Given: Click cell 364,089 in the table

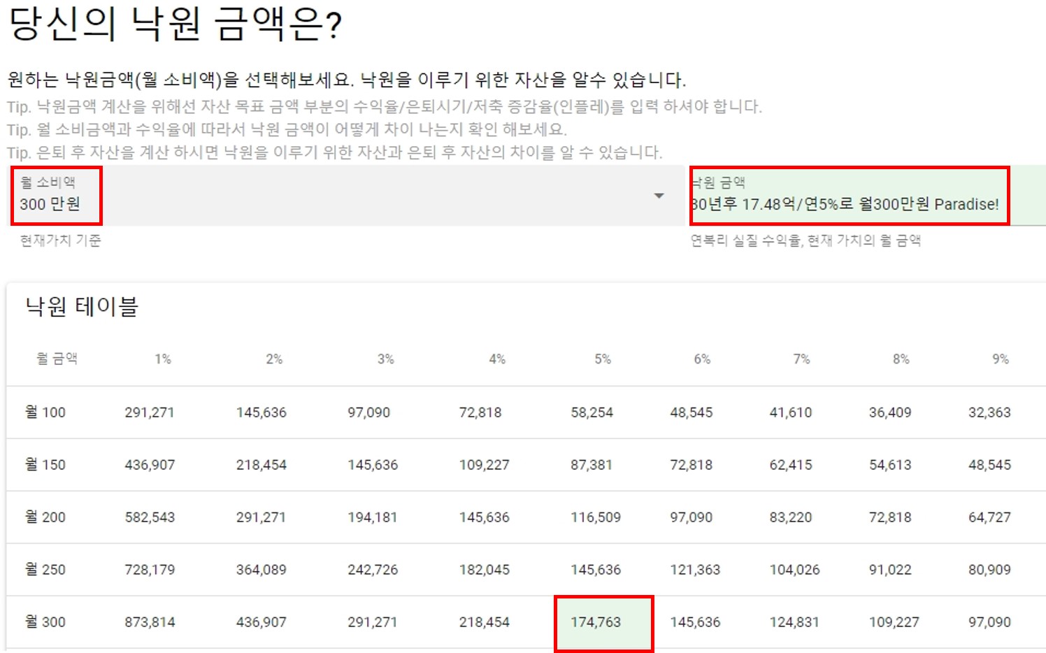Looking at the screenshot, I should (261, 570).
